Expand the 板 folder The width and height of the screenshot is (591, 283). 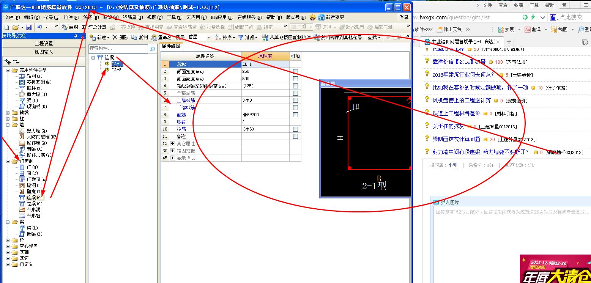pyautogui.click(x=8, y=240)
